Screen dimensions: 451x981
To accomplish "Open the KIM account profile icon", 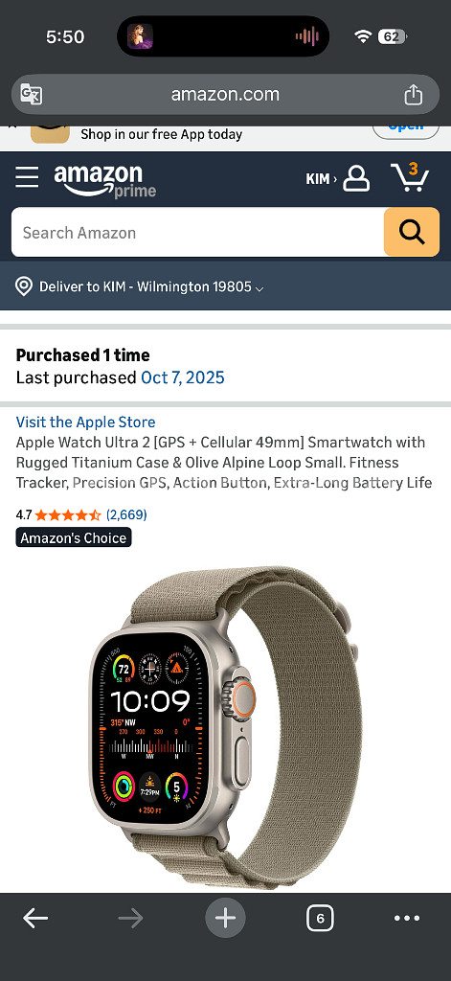I will (x=356, y=179).
